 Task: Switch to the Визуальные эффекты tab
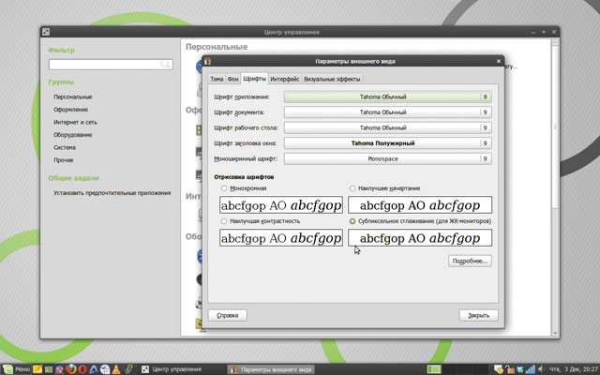tap(332, 79)
